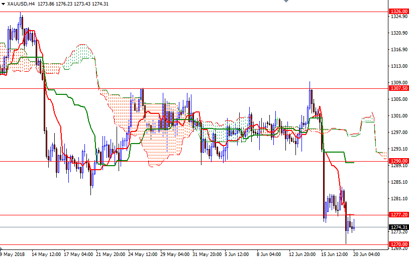Click the 1313.00 price scale value
Viewport: 409px width, 258px height.
pyautogui.click(x=399, y=66)
